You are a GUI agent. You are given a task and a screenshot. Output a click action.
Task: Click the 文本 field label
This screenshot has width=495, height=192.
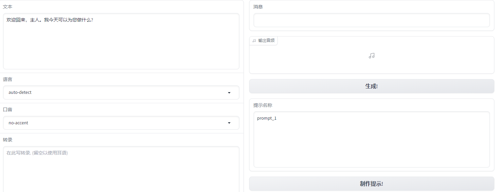click(x=8, y=7)
